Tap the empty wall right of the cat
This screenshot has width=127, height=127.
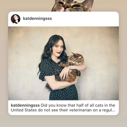102,63
